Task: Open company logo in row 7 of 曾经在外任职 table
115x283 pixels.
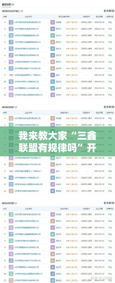Action: click(11, 254)
